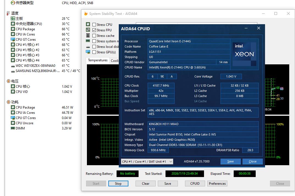Click the Stress FPU percent icon
This screenshot has width=295, height=196.
click(x=88, y=30)
